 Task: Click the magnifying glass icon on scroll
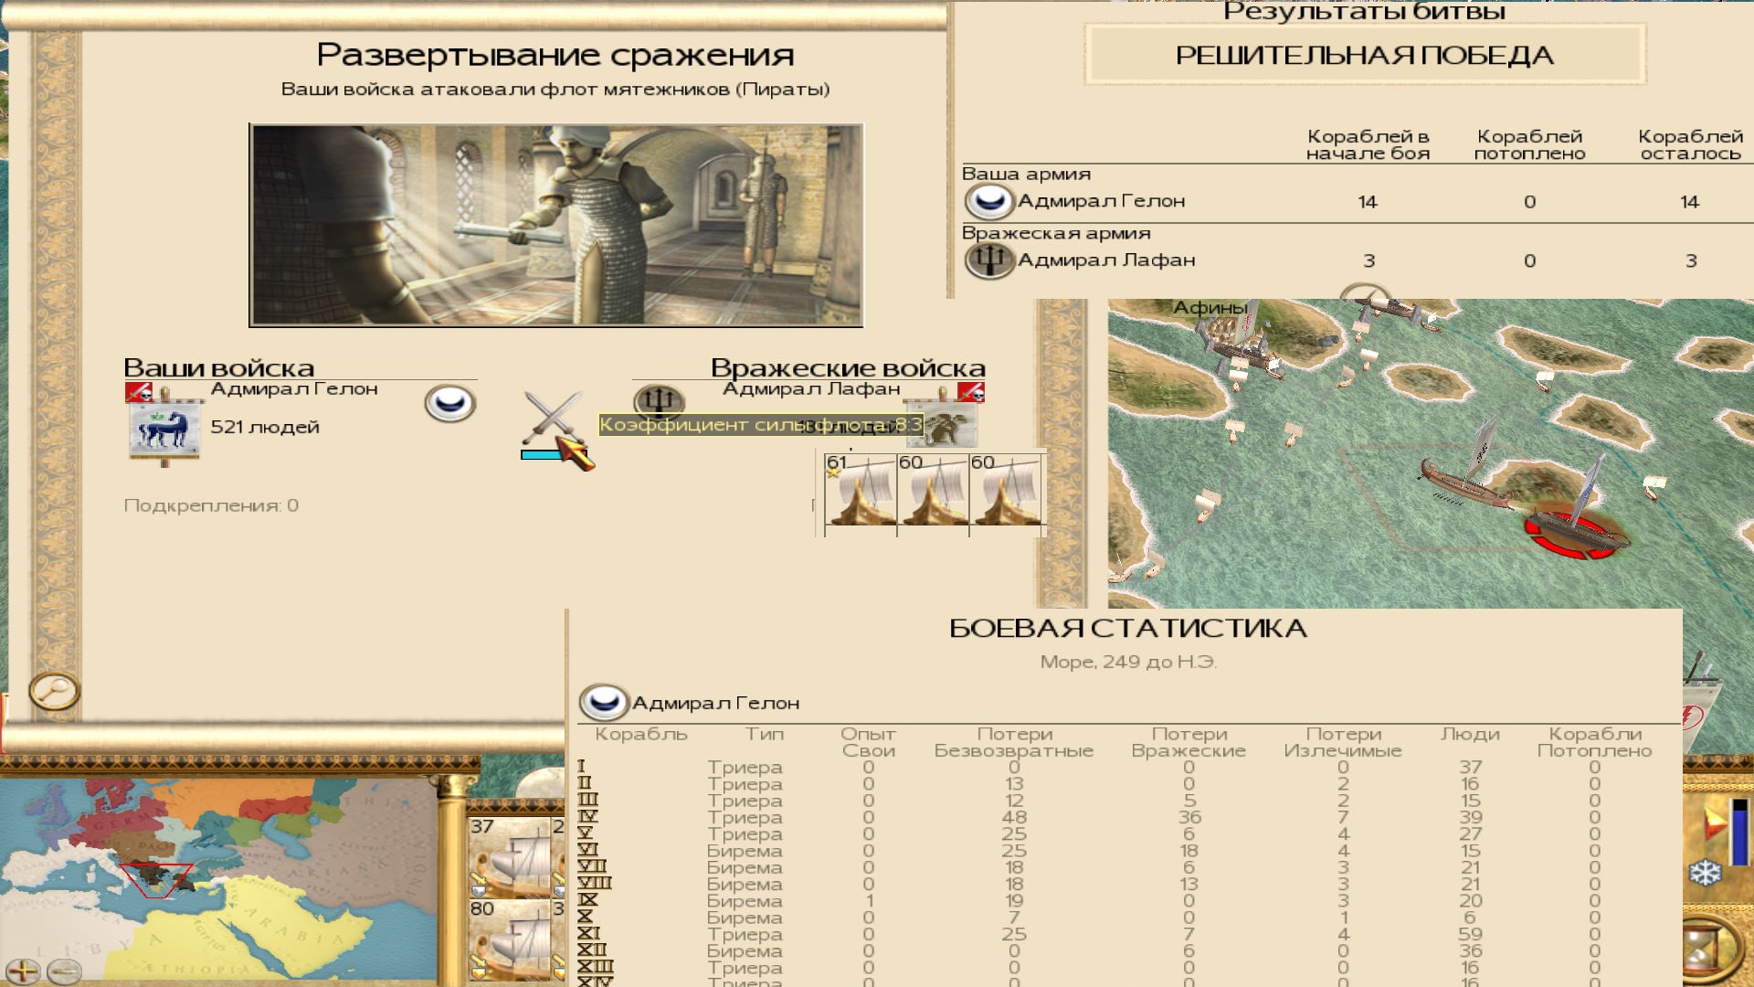(54, 691)
